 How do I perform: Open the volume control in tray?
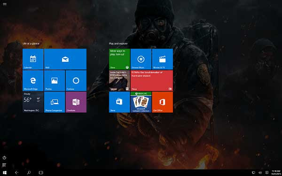point(260,173)
